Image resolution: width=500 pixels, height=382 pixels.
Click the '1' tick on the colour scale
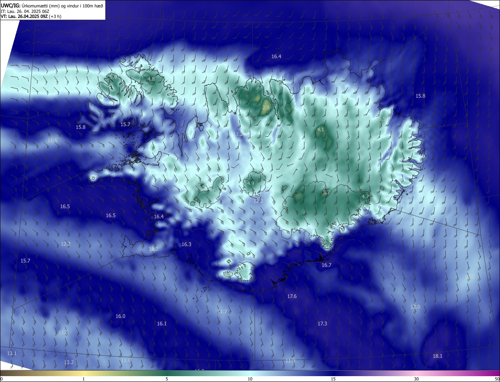(x=84, y=379)
